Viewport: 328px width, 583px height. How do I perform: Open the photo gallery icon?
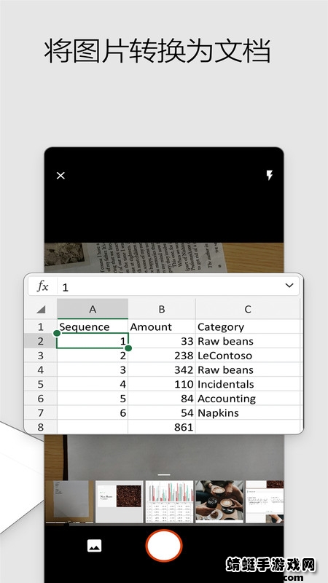click(x=94, y=546)
